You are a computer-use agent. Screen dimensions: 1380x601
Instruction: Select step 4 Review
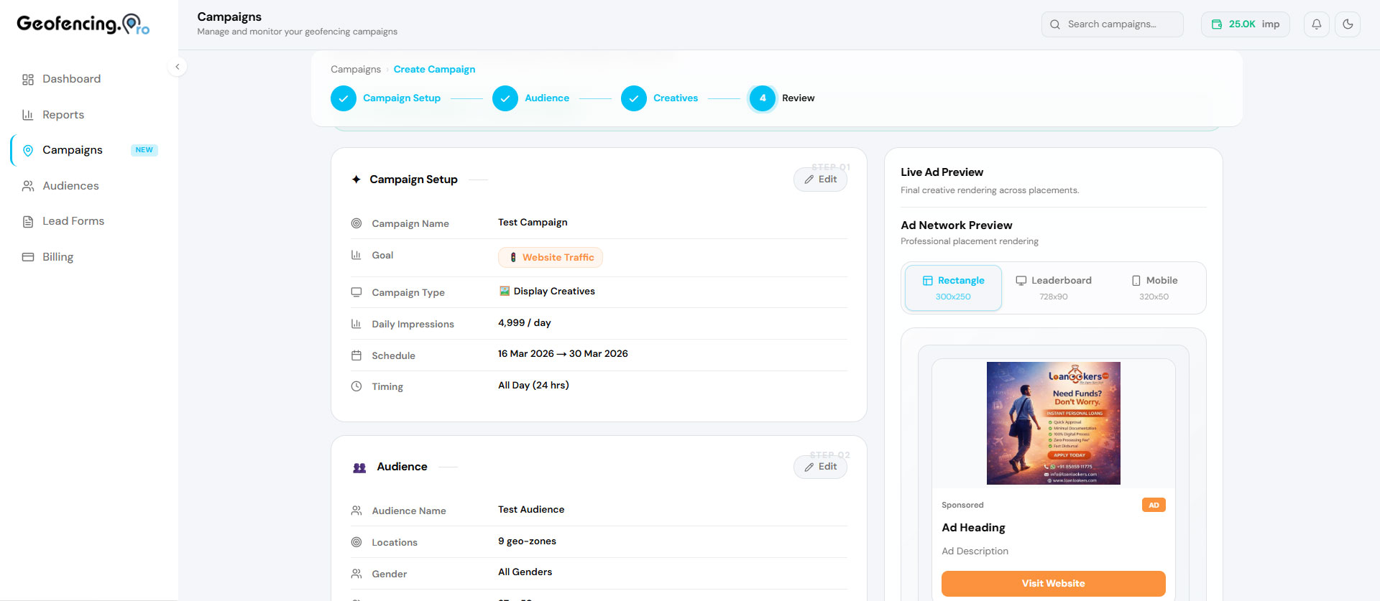pos(782,98)
